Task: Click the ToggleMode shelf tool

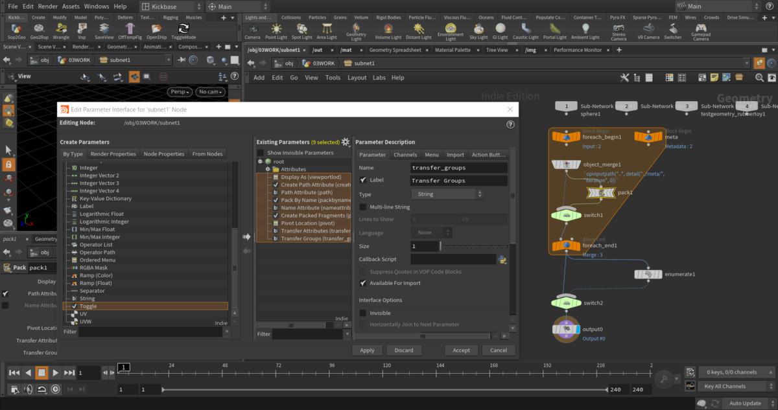Action: point(183,30)
